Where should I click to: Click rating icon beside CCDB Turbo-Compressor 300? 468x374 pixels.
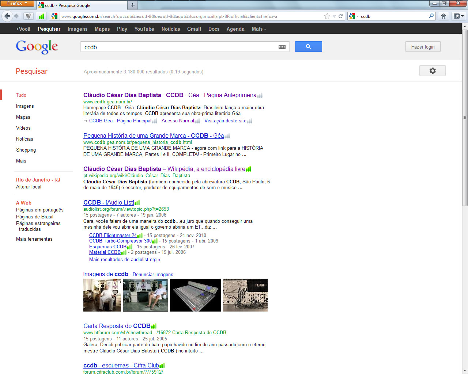(x=155, y=241)
